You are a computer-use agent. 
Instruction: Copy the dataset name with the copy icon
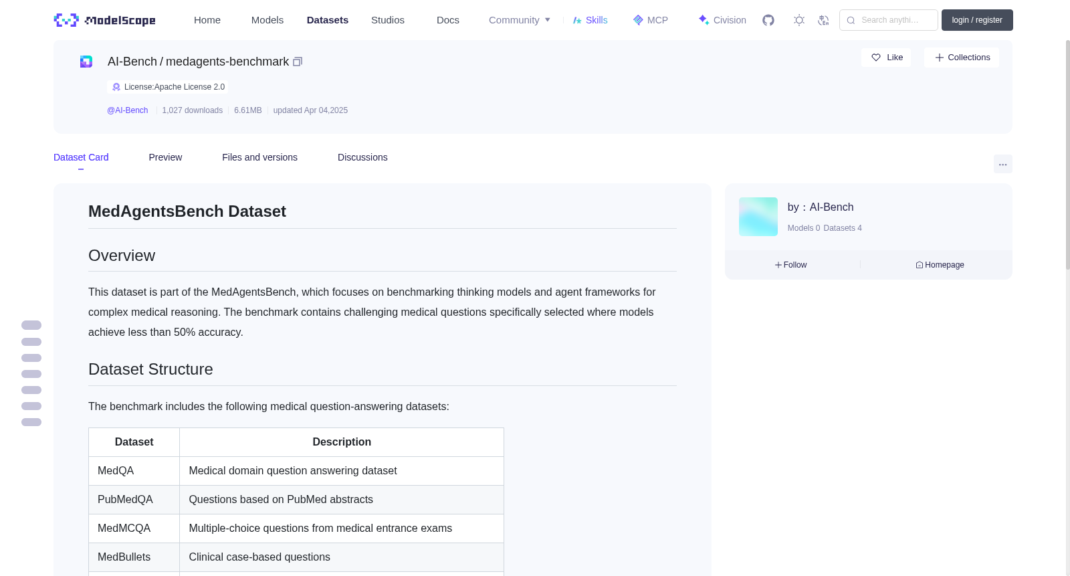[298, 62]
